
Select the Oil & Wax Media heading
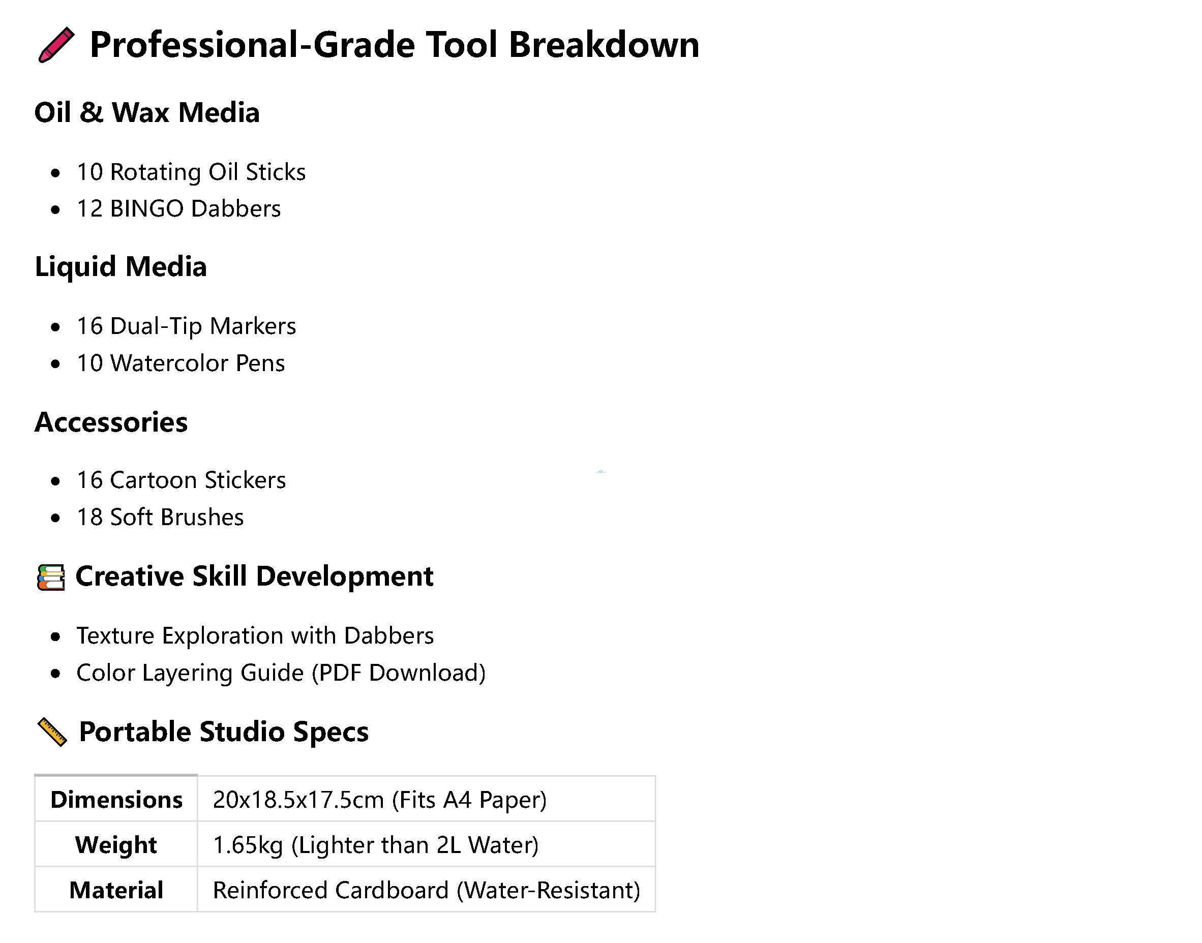point(147,113)
